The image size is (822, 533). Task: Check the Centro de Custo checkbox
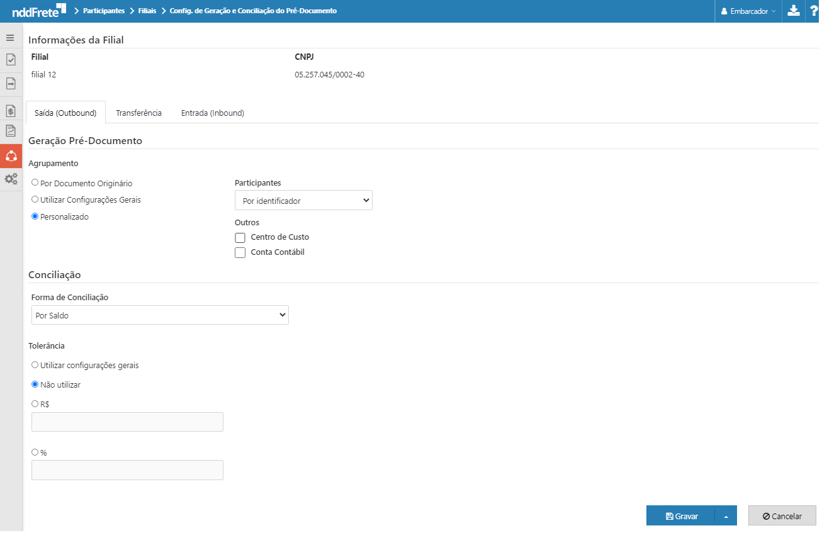coord(240,238)
